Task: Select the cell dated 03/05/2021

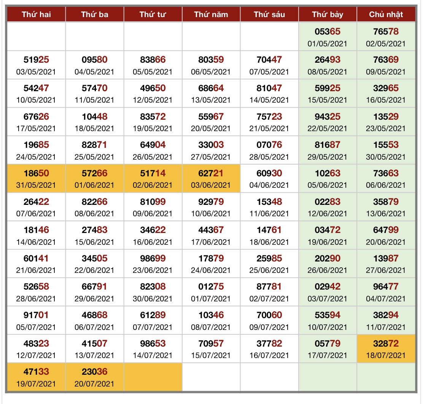Action: (36, 65)
